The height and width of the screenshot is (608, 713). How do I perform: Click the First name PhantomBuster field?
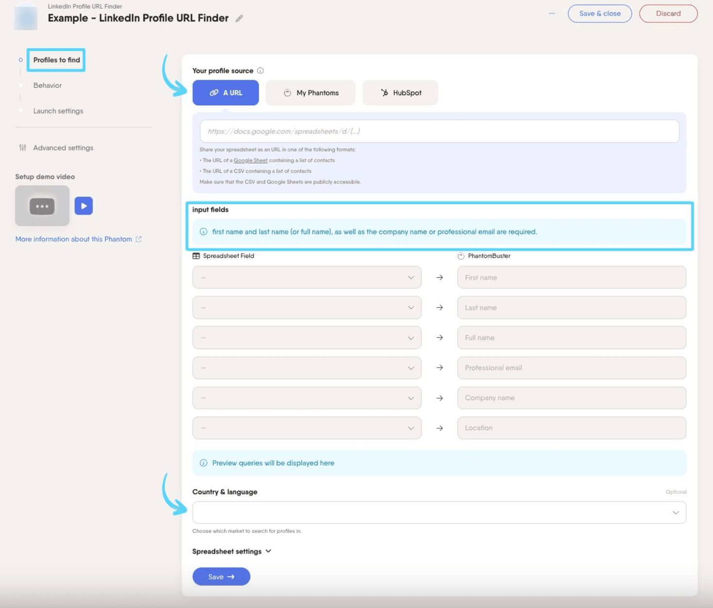pos(572,277)
